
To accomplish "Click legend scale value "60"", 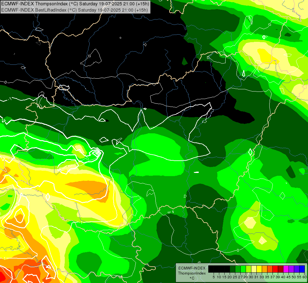I will click(x=305, y=277).
